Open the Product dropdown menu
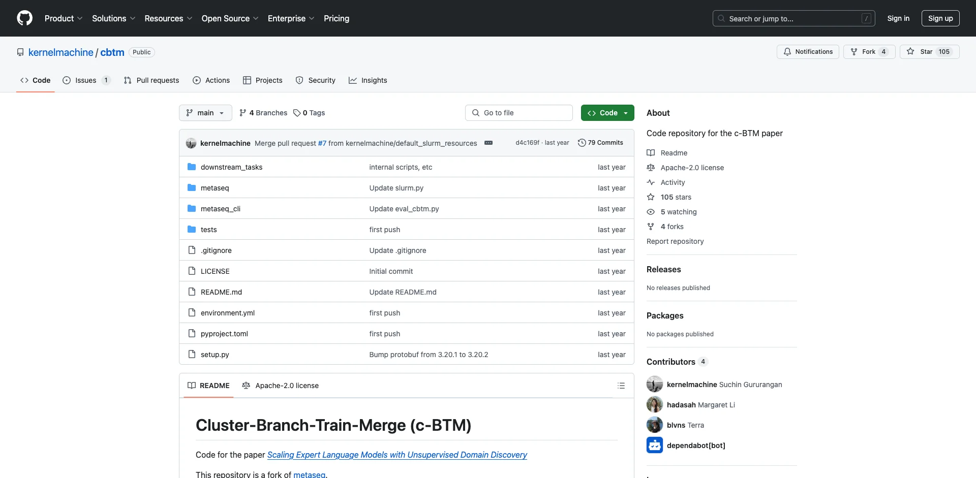 64,18
